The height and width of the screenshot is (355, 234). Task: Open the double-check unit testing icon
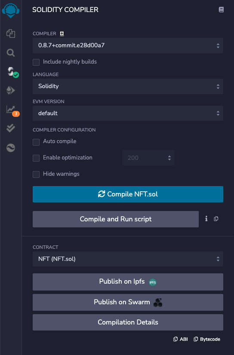[x=11, y=128]
